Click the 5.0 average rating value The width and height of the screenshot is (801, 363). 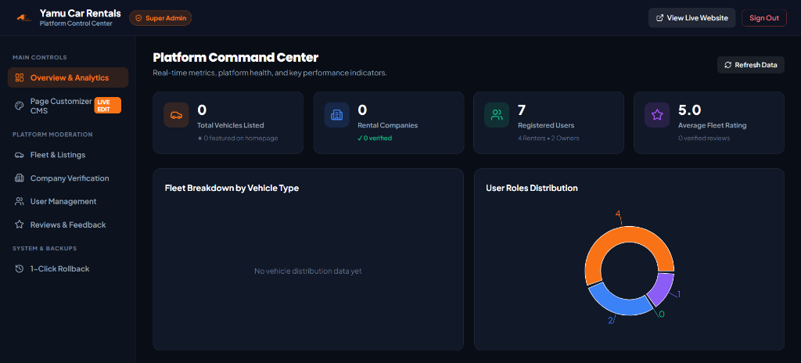690,110
